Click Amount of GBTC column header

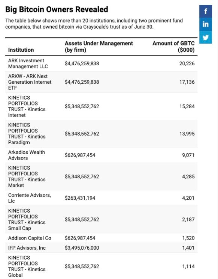pos(173,47)
